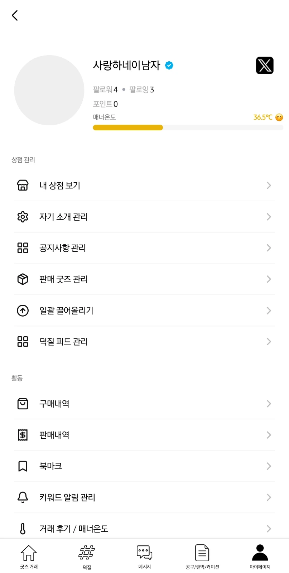Tap the box icon for 판매 굿즈 관리
Screen dimensions: 289x573
coord(23,279)
